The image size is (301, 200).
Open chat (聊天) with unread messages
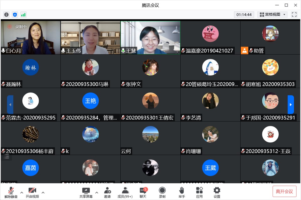coord(143,192)
